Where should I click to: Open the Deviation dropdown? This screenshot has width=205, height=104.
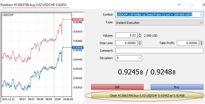coord(129,58)
